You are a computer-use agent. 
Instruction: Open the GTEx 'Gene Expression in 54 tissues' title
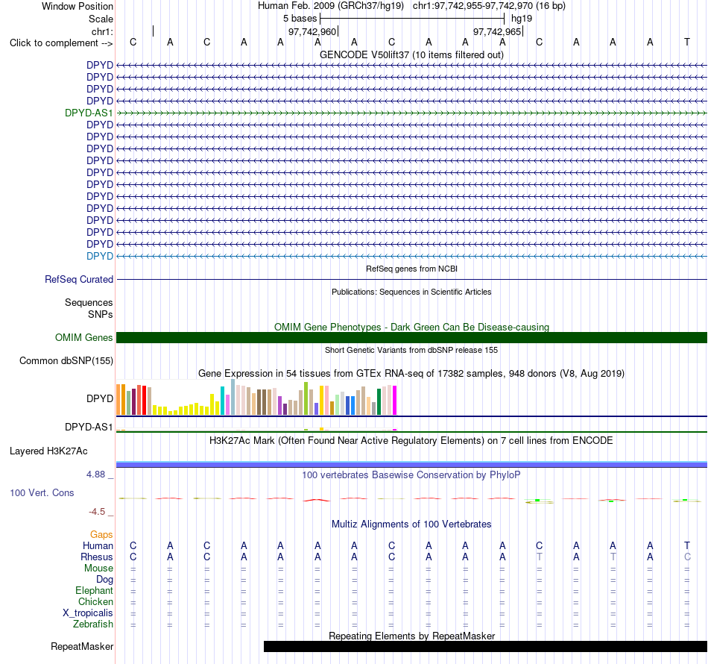(x=411, y=373)
